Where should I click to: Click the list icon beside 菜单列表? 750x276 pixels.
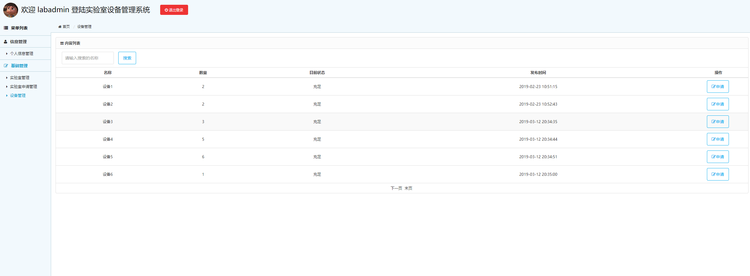tap(6, 28)
